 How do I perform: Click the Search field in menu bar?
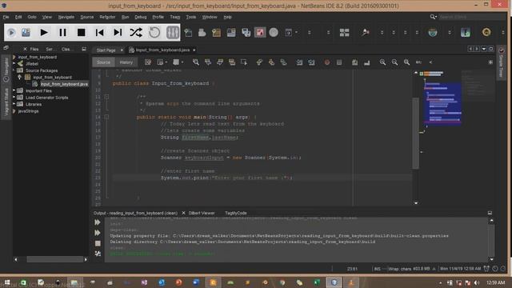471,17
